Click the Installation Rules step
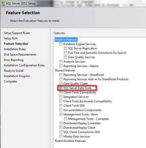This screenshot has height=148, width=146. pyautogui.click(x=15, y=49)
